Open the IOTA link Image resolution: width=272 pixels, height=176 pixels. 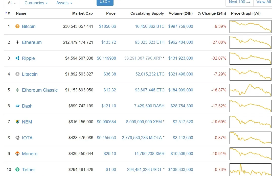(x=27, y=138)
